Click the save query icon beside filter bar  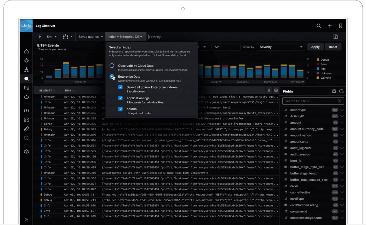click(x=335, y=37)
